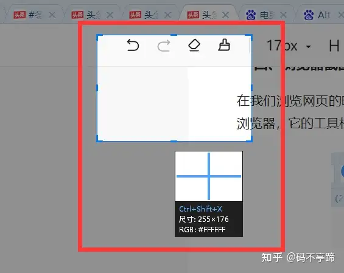Click the undo arrow icon
344x273 pixels.
[133, 45]
